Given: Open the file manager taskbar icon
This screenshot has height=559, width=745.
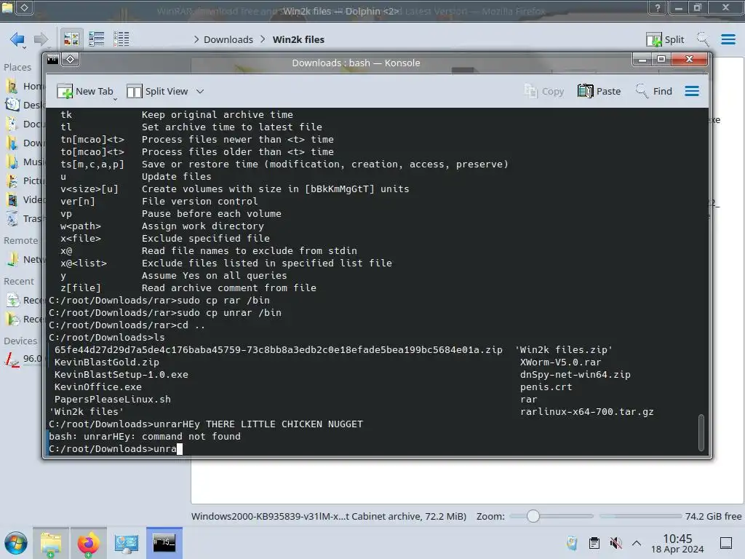Looking at the screenshot, I should [51, 543].
